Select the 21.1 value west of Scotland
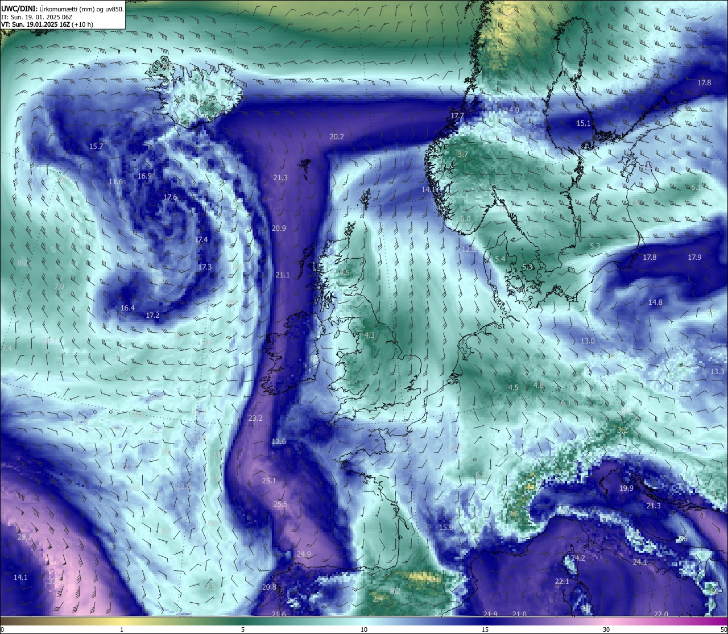This screenshot has width=728, height=634. point(283,275)
